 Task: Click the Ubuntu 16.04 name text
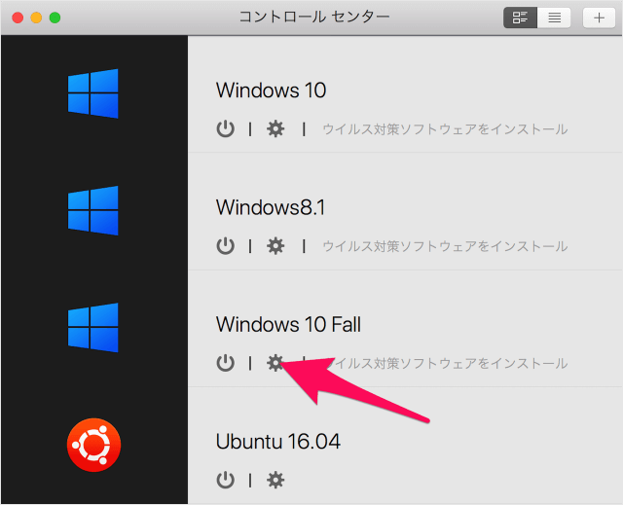coord(278,442)
